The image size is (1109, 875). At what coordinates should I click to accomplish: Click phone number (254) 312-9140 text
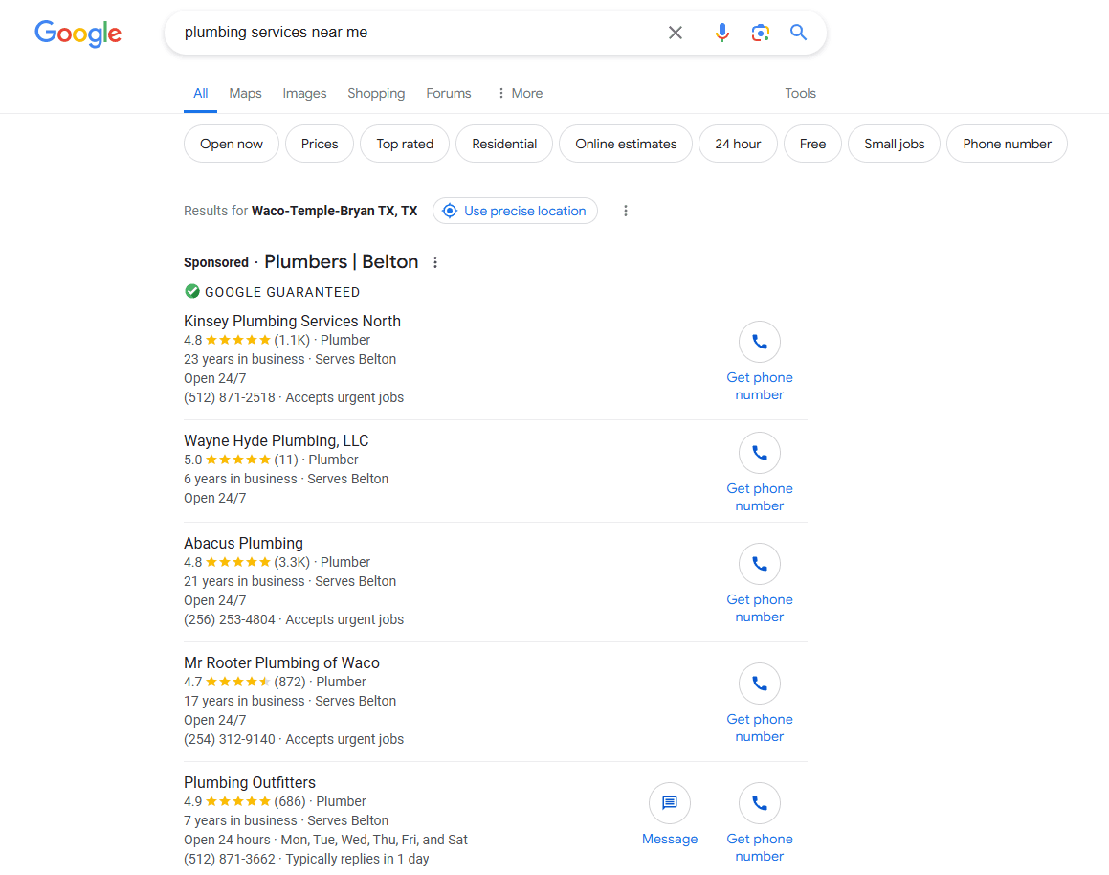(229, 739)
